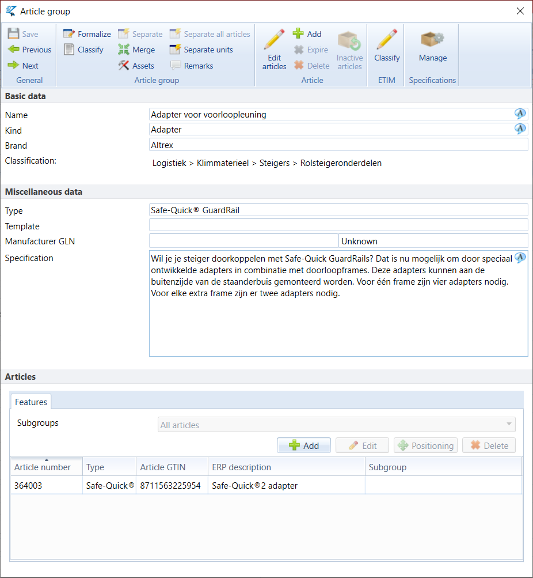
Task: Click the Subgroup column header
Action: point(443,467)
